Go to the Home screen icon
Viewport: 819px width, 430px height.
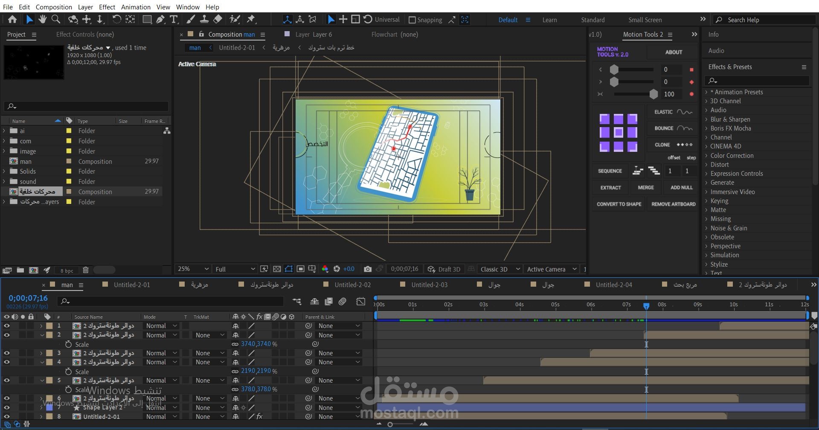pyautogui.click(x=12, y=19)
